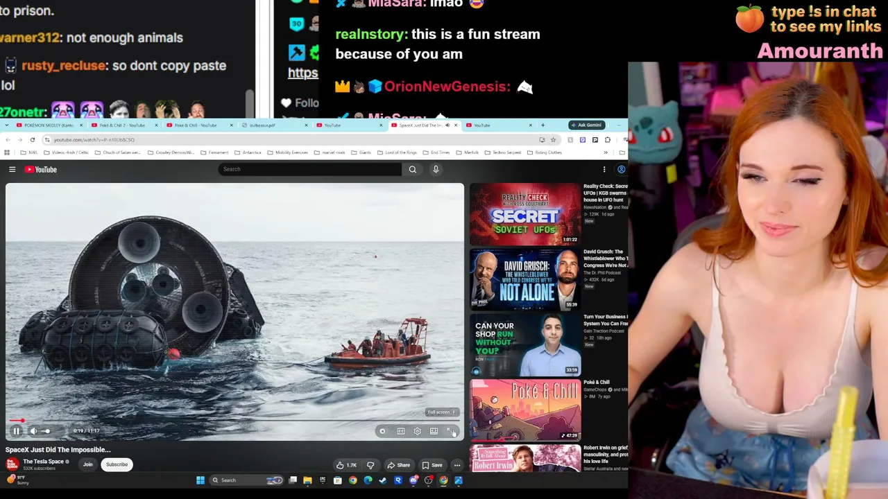Screen dimensions: 888x499
Task: Share the SpaceX video
Action: (399, 465)
